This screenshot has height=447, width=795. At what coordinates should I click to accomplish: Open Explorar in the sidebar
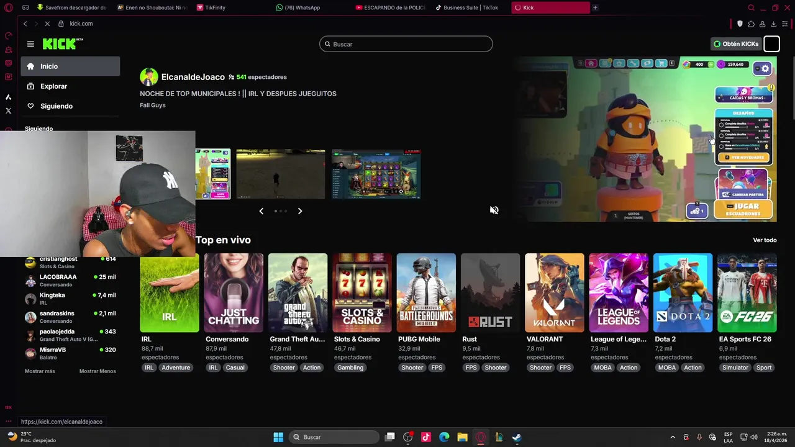pos(70,86)
